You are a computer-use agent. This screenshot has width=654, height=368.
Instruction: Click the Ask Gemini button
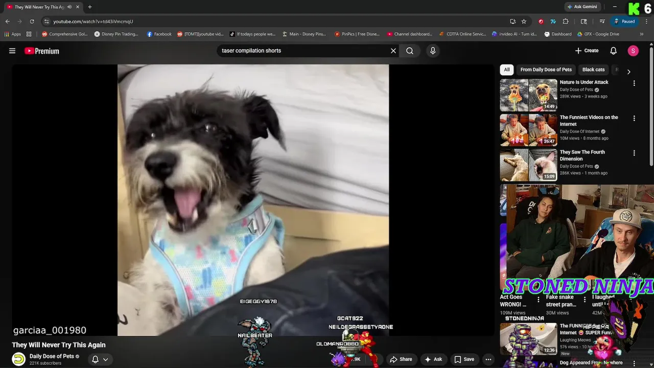click(x=582, y=7)
